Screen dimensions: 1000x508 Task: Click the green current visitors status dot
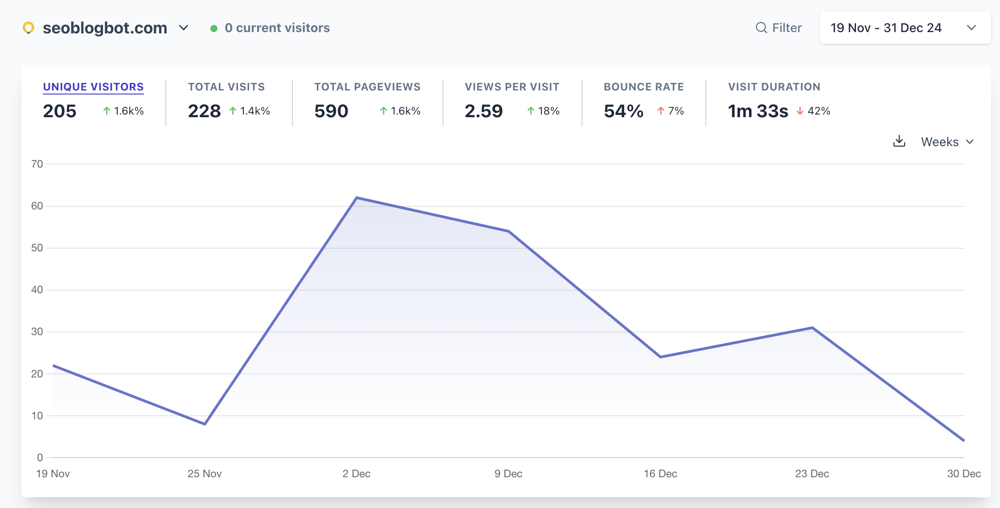214,28
